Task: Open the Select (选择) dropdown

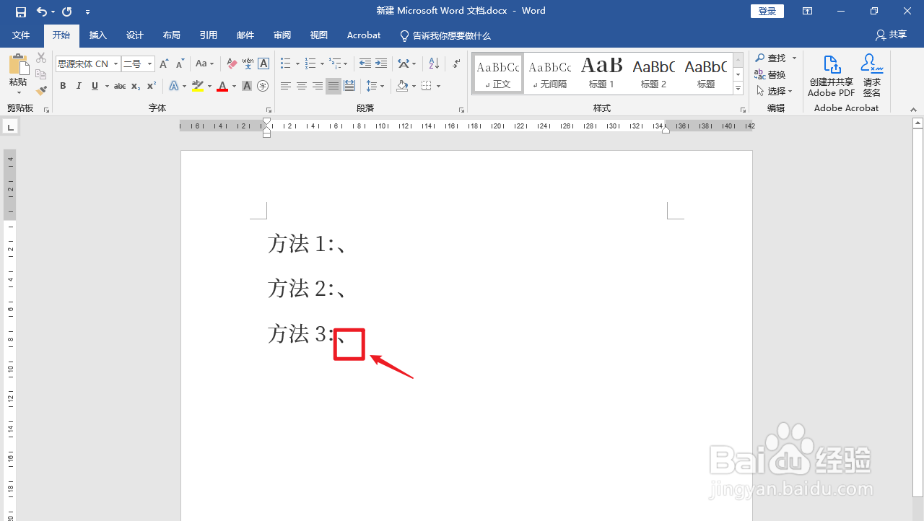Action: point(775,91)
